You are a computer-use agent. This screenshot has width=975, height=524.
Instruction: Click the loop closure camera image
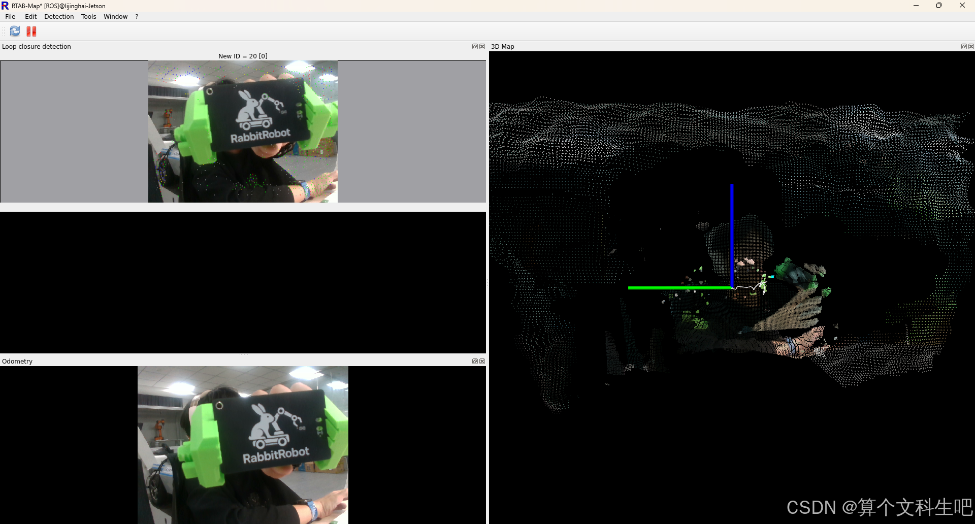243,132
